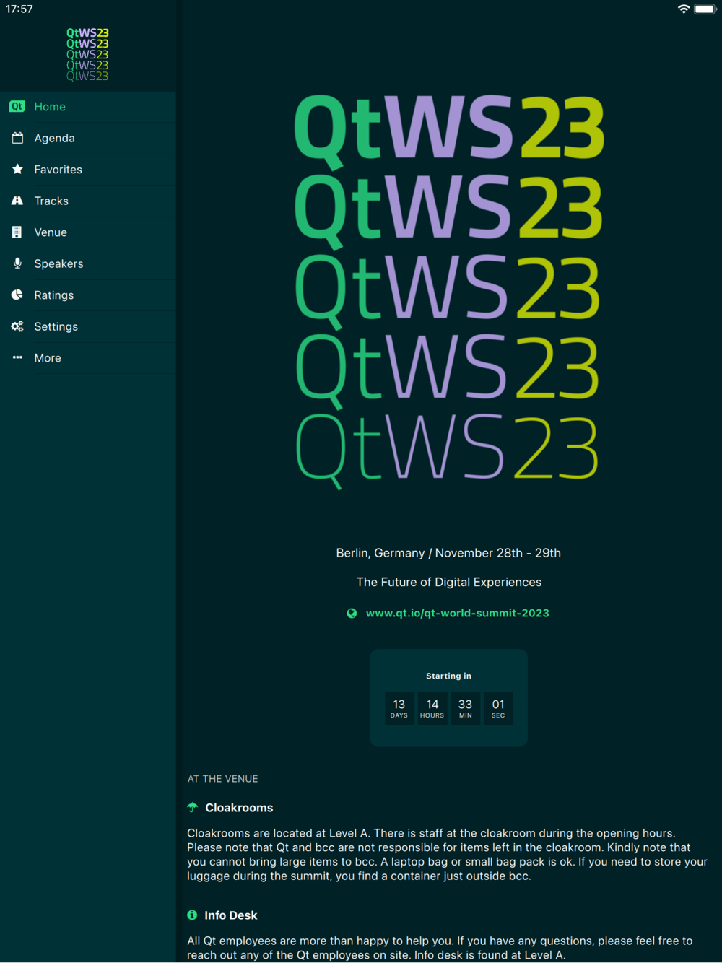Click the microphone icon beside Speakers
The width and height of the screenshot is (722, 963).
pos(17,263)
